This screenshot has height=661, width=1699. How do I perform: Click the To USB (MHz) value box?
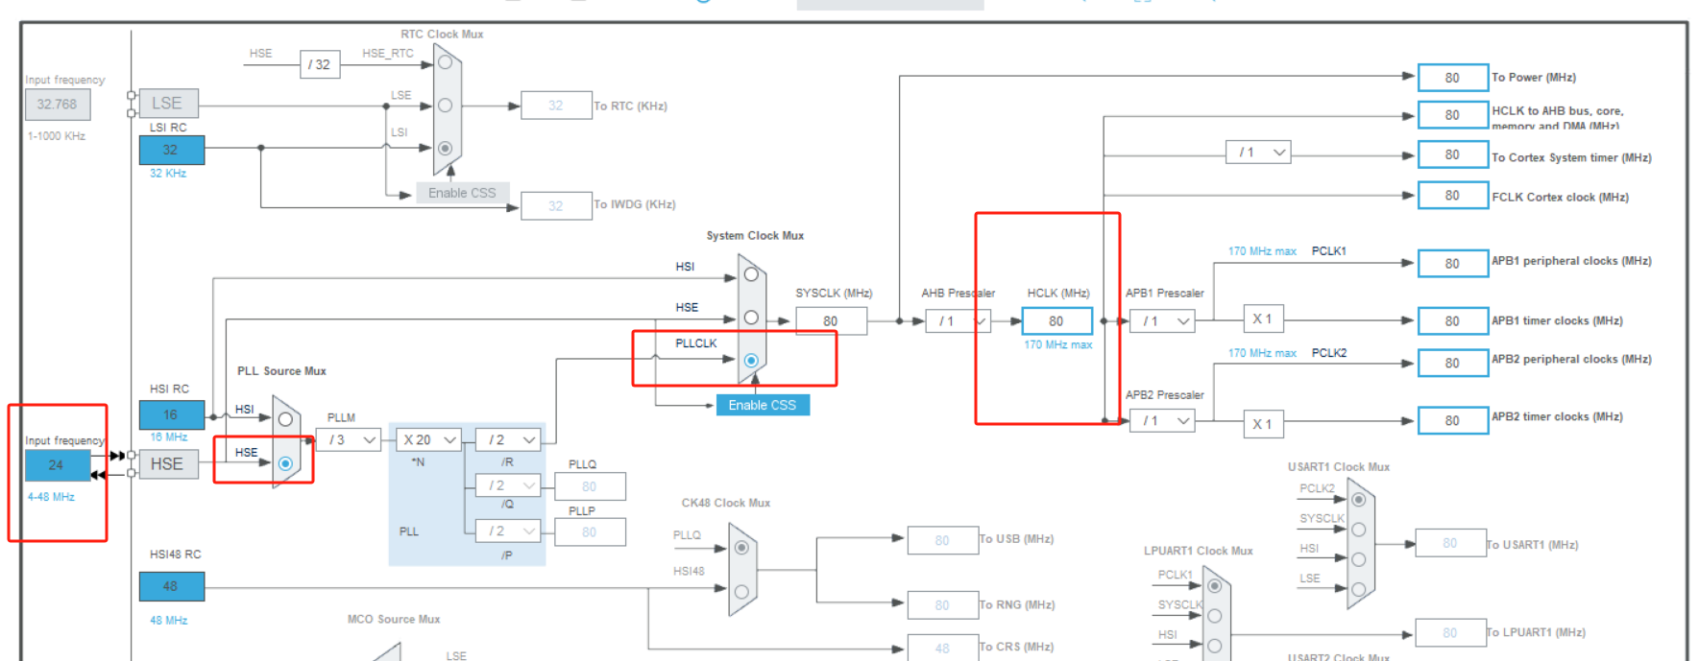coord(943,541)
